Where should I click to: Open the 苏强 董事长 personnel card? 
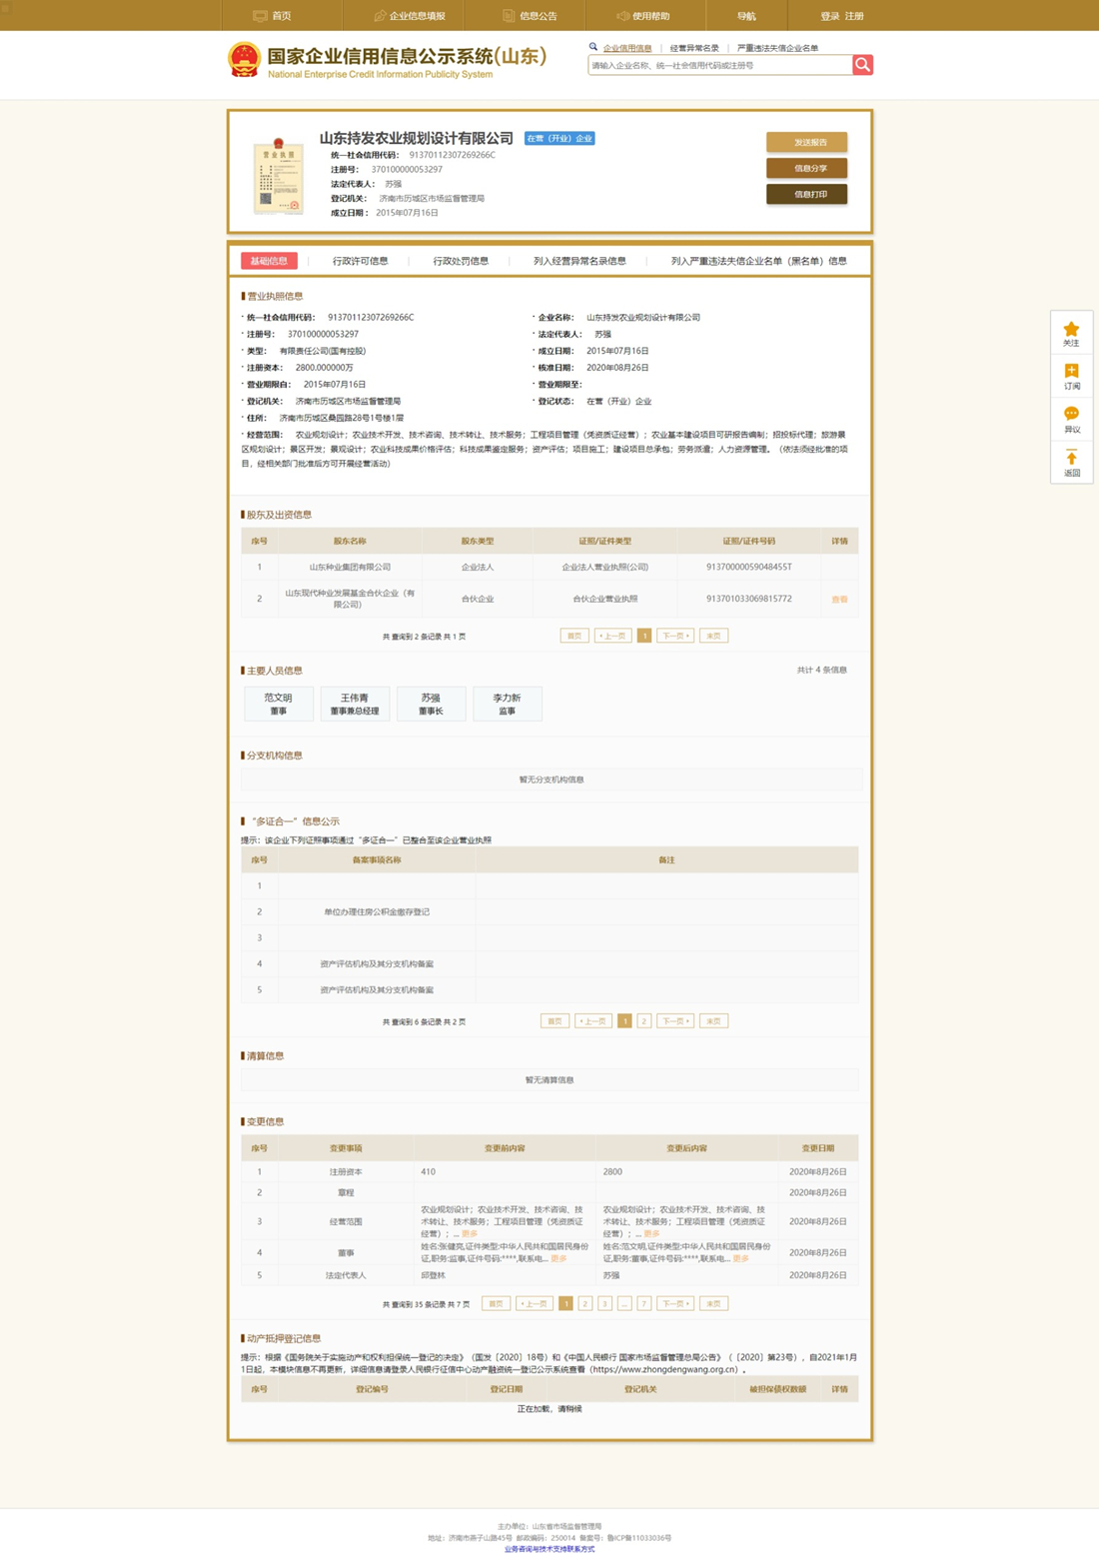click(431, 704)
